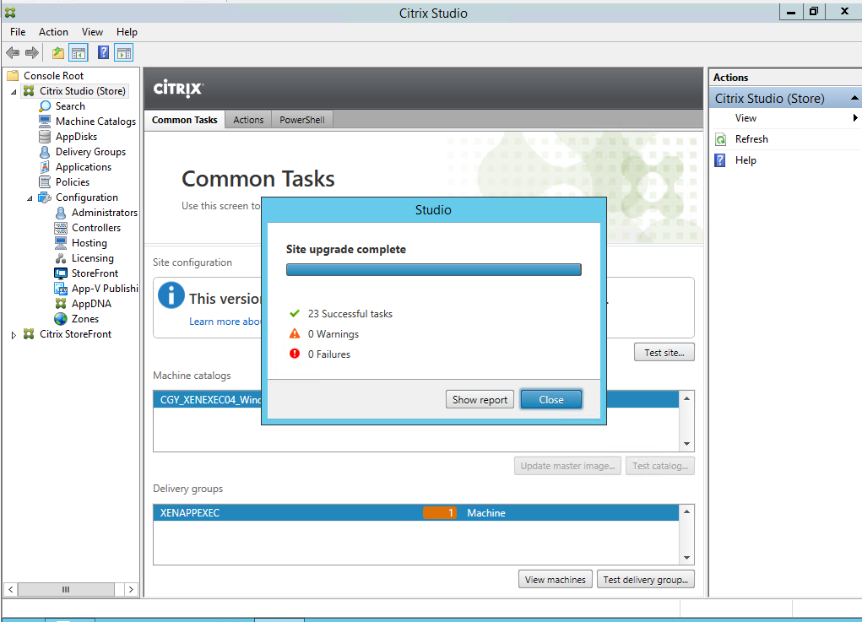
Task: Click the Show report button
Action: (480, 399)
